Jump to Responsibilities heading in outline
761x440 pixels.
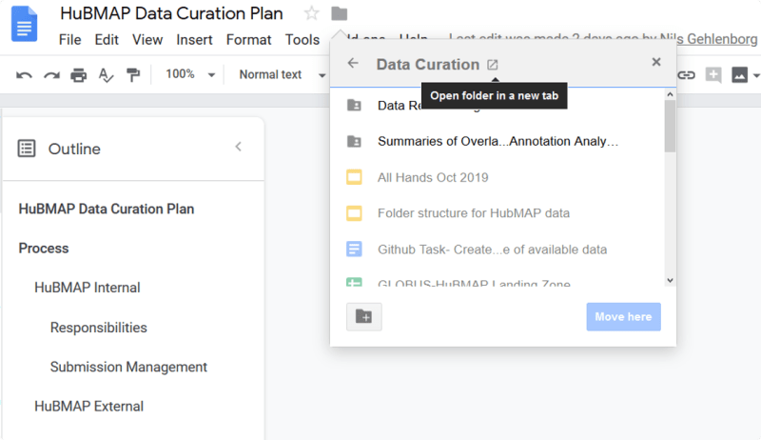(99, 328)
